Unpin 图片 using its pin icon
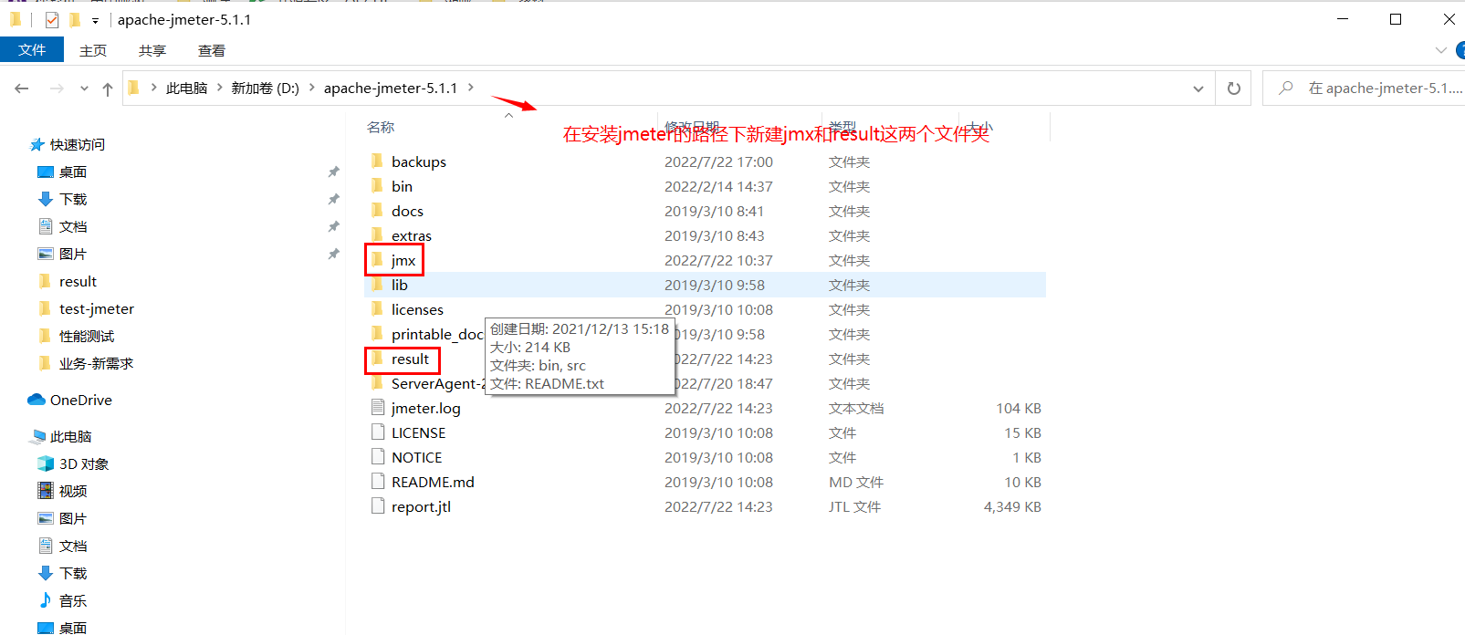 tap(333, 254)
